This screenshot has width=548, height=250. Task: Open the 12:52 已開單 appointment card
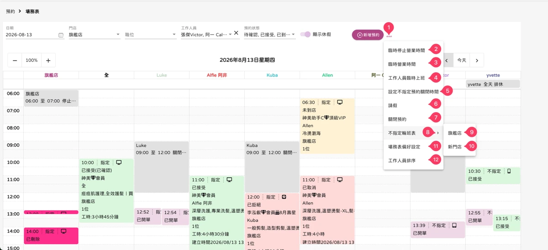coord(148,216)
